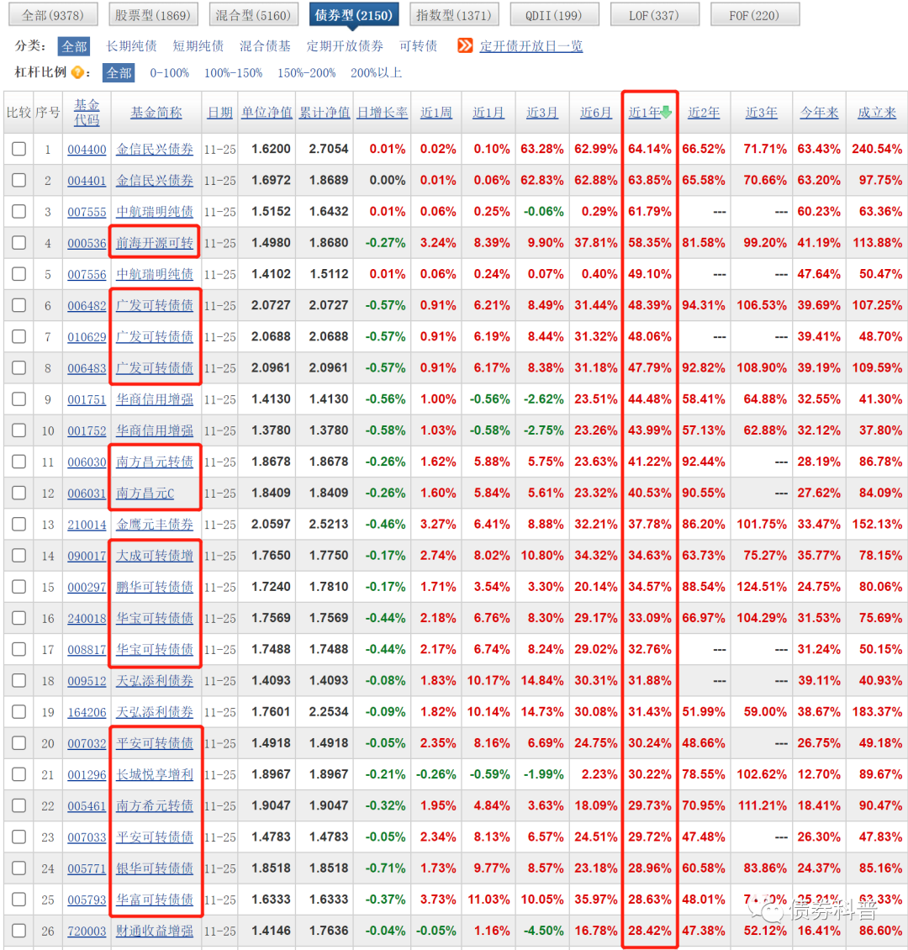Image resolution: width=908 pixels, height=950 pixels.
Task: Sort by the 今年来 column header
Action: click(x=819, y=112)
